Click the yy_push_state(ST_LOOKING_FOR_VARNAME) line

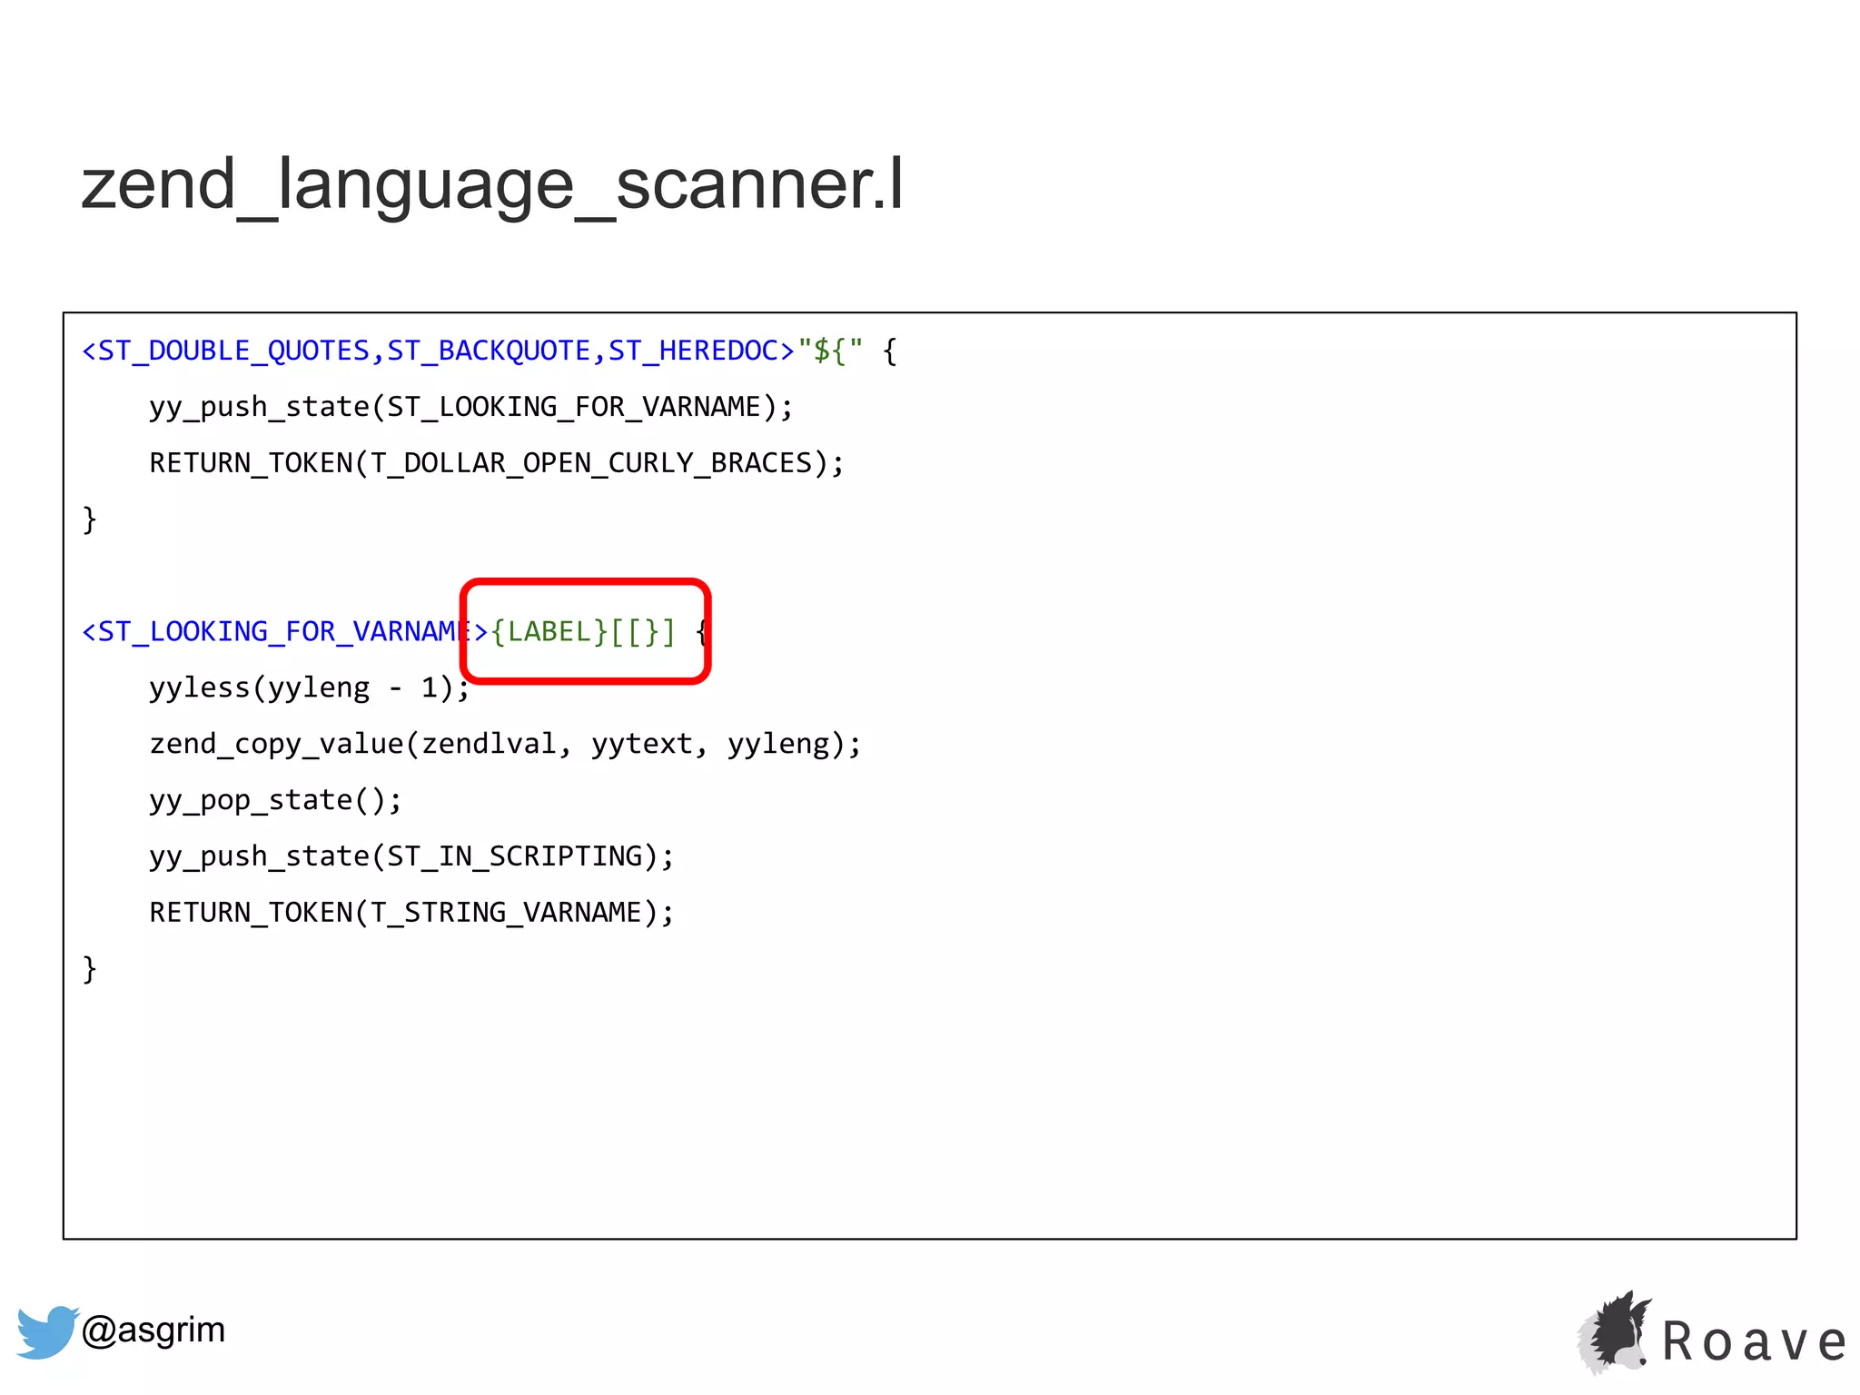[471, 407]
